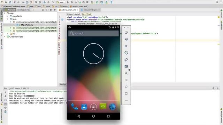Tap Back on the emulator navigation bar
Screen dimensions: 223x125
[79, 116]
